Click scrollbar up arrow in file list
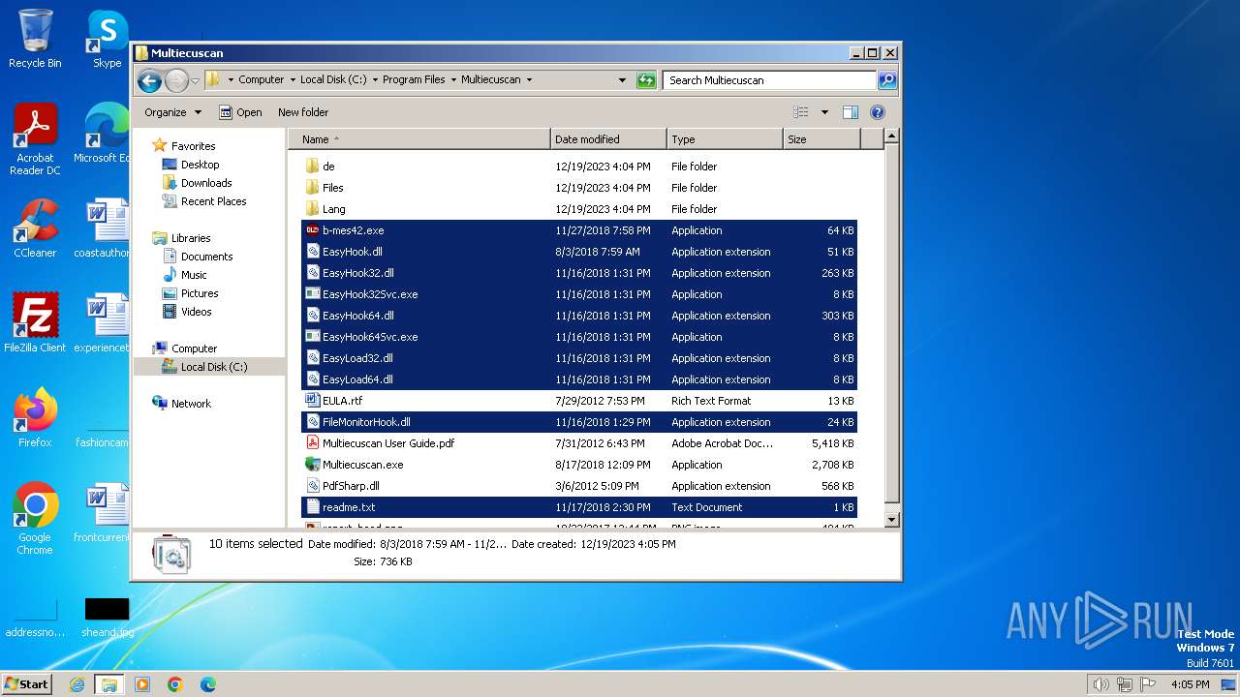Viewport: 1240px width, 697px height. [891, 137]
